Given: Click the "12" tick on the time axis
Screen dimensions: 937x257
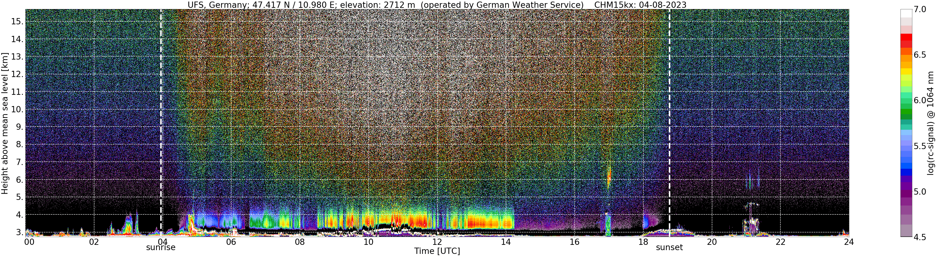Looking at the screenshot, I should [437, 242].
